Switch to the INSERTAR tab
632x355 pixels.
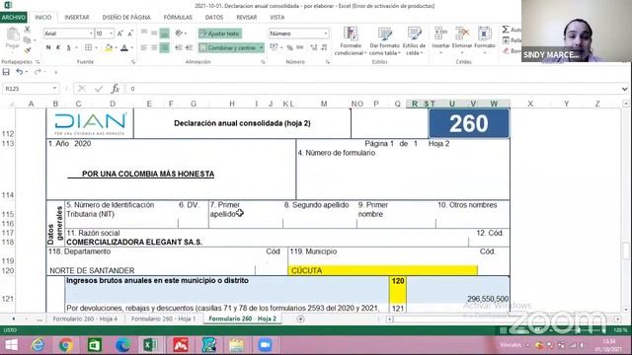click(77, 18)
